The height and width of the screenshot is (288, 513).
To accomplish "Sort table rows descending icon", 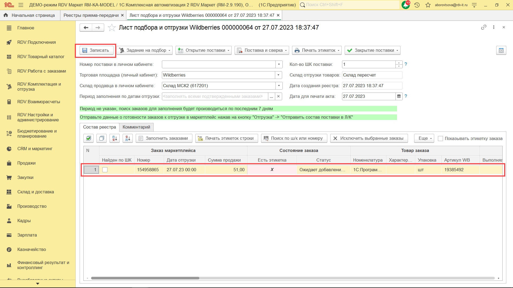I will [x=128, y=138].
